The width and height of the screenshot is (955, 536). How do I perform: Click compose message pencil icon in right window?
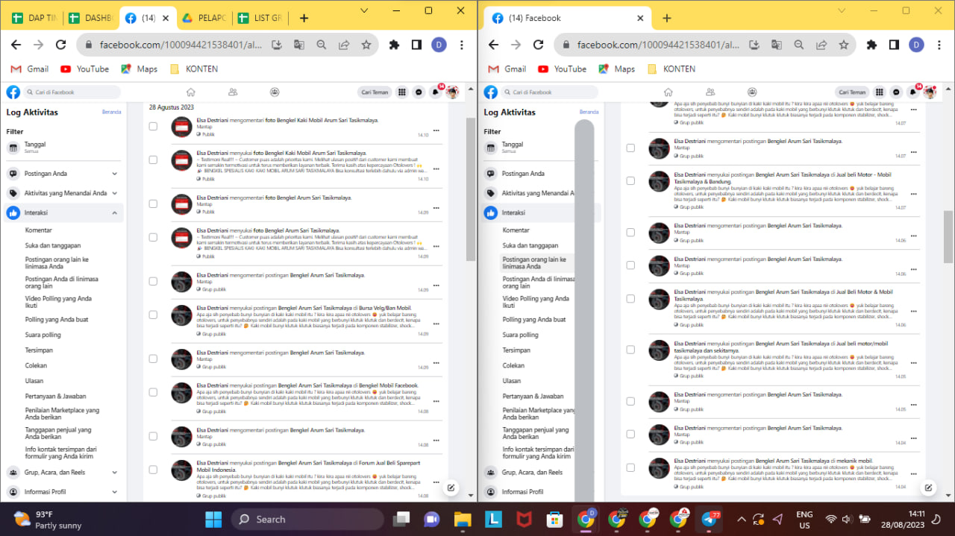tap(929, 488)
